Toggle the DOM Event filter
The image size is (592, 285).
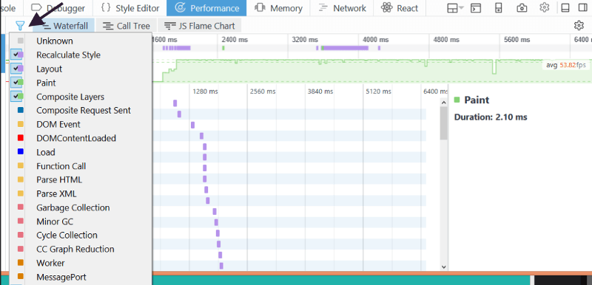(81, 124)
